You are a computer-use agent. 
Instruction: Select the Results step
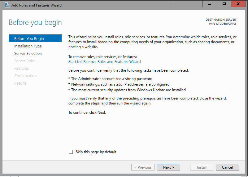[20, 83]
